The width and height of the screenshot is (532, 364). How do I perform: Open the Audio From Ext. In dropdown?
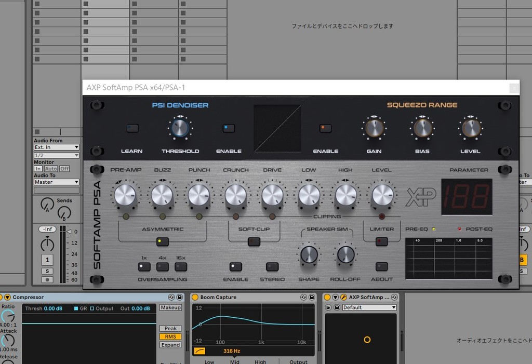pos(56,147)
